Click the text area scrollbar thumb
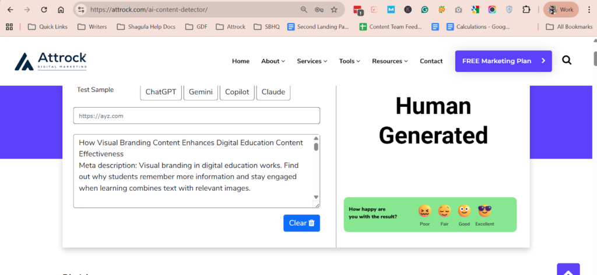597x275 pixels. pyautogui.click(x=316, y=147)
